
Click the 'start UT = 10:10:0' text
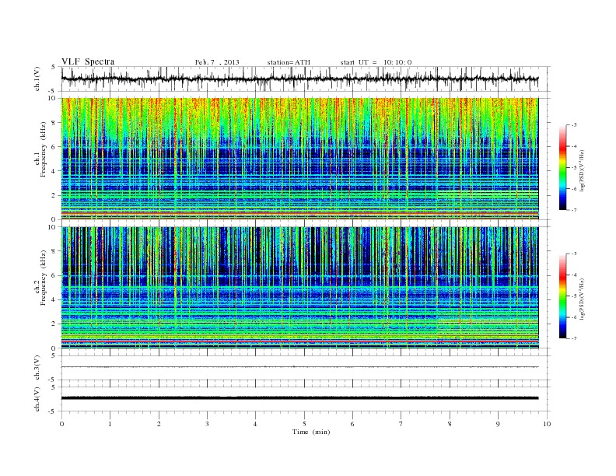click(x=376, y=62)
